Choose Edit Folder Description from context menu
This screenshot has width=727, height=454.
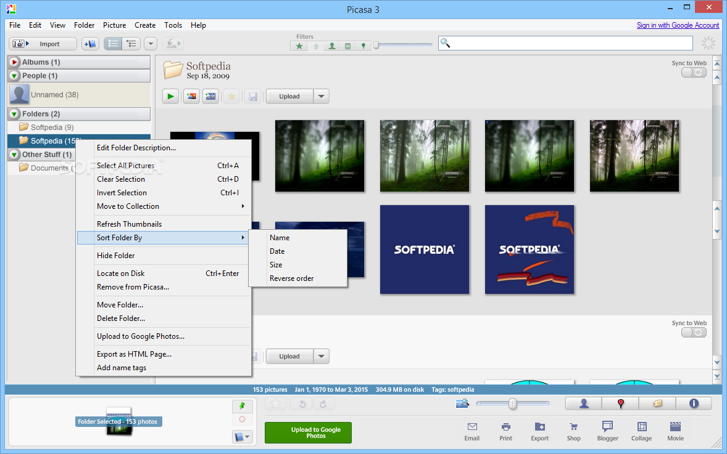164,148
